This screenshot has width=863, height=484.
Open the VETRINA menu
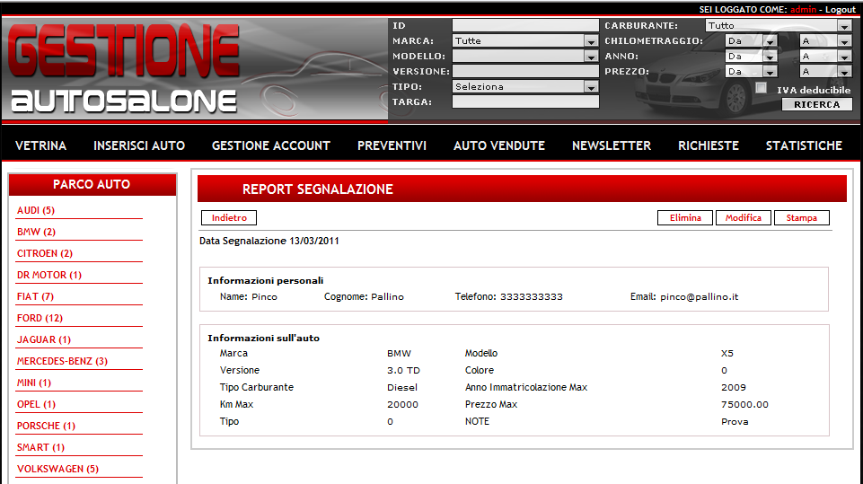tap(40, 145)
